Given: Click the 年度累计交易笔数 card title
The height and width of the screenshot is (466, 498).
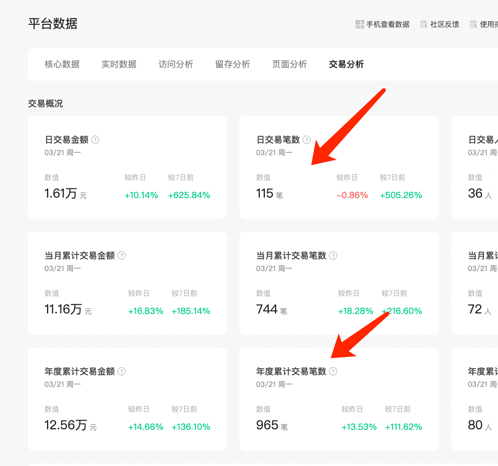Looking at the screenshot, I should coord(291,371).
